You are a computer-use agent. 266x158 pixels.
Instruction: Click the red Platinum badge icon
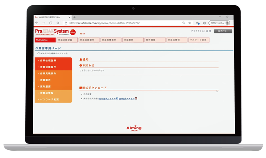coord(73,32)
